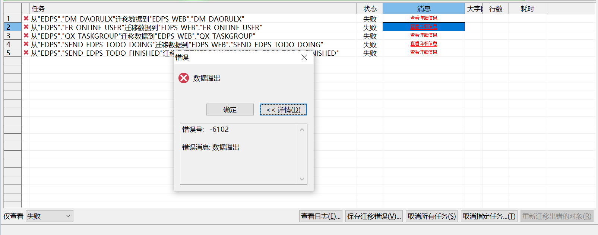Click the red failure icon for FR ONLINE USER task

(26, 27)
